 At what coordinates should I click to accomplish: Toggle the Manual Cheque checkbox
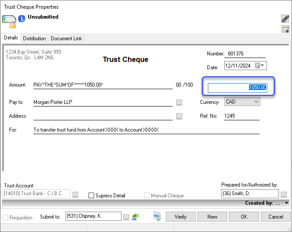tap(147, 195)
